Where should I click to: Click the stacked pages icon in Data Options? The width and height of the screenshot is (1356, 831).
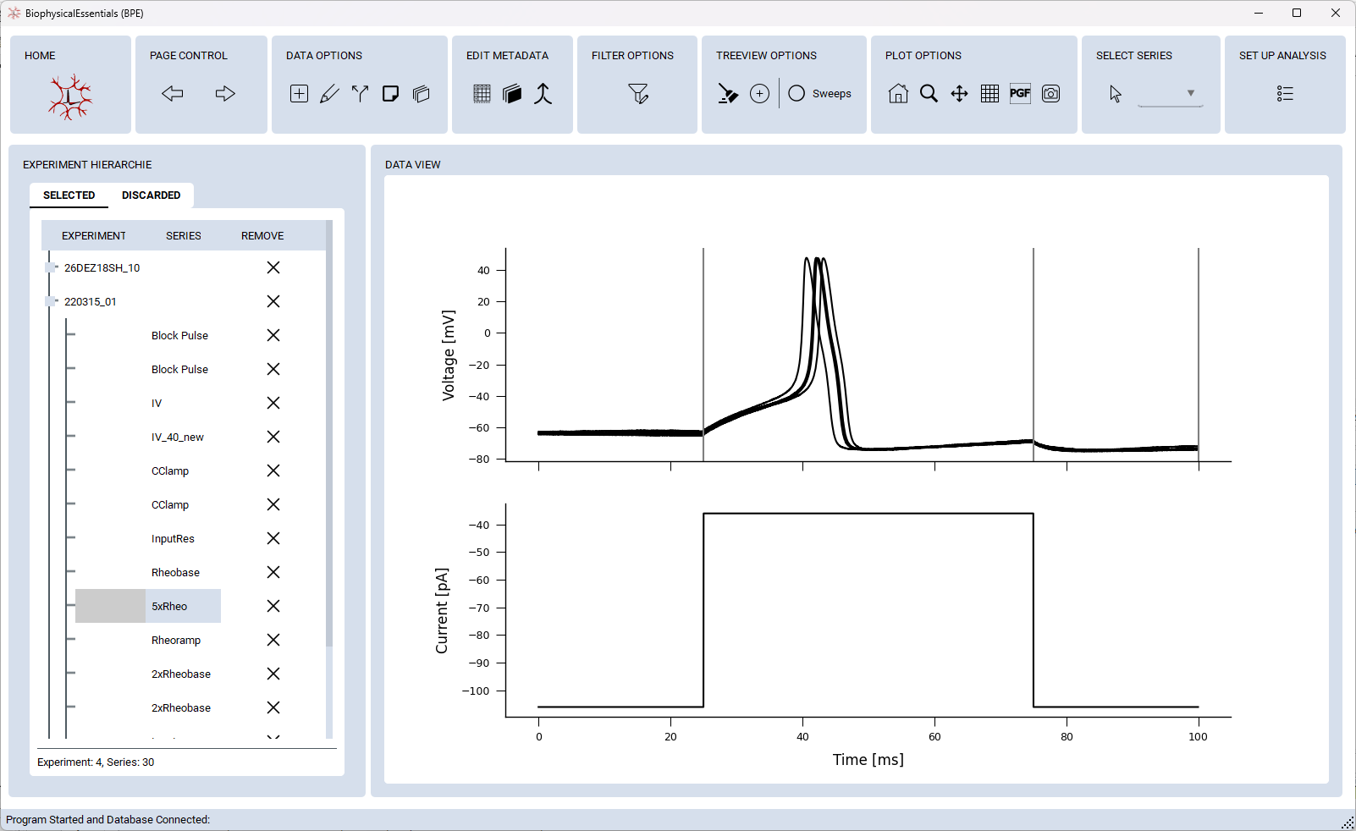pyautogui.click(x=421, y=94)
